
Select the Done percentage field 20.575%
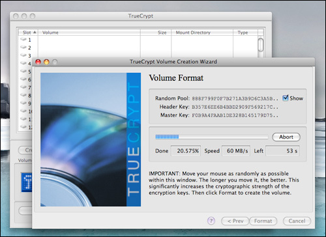click(x=186, y=151)
